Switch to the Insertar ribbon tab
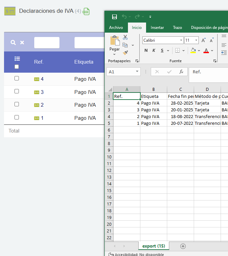The height and width of the screenshot is (256, 228). pyautogui.click(x=157, y=28)
